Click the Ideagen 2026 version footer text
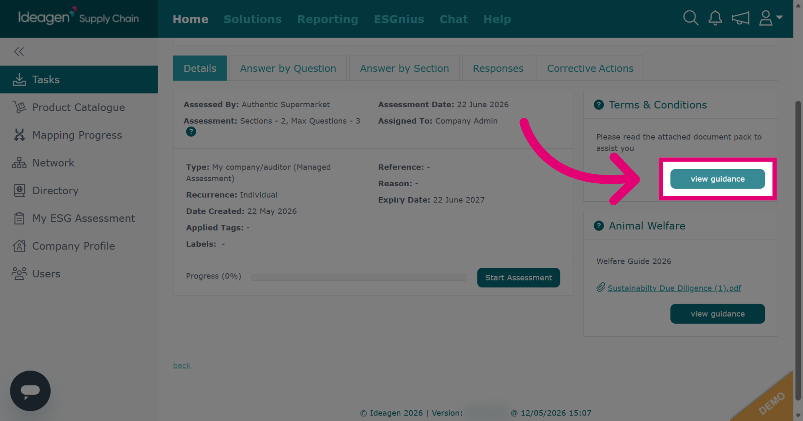The height and width of the screenshot is (421, 803). (x=476, y=413)
